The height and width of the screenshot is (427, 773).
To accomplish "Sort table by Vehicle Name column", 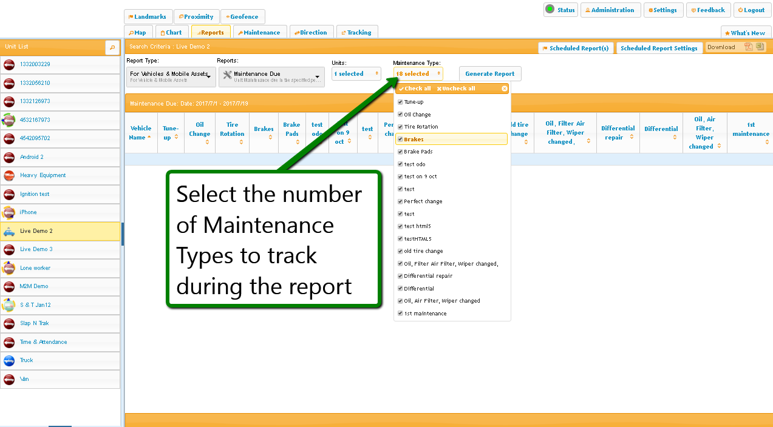I will [x=141, y=133].
